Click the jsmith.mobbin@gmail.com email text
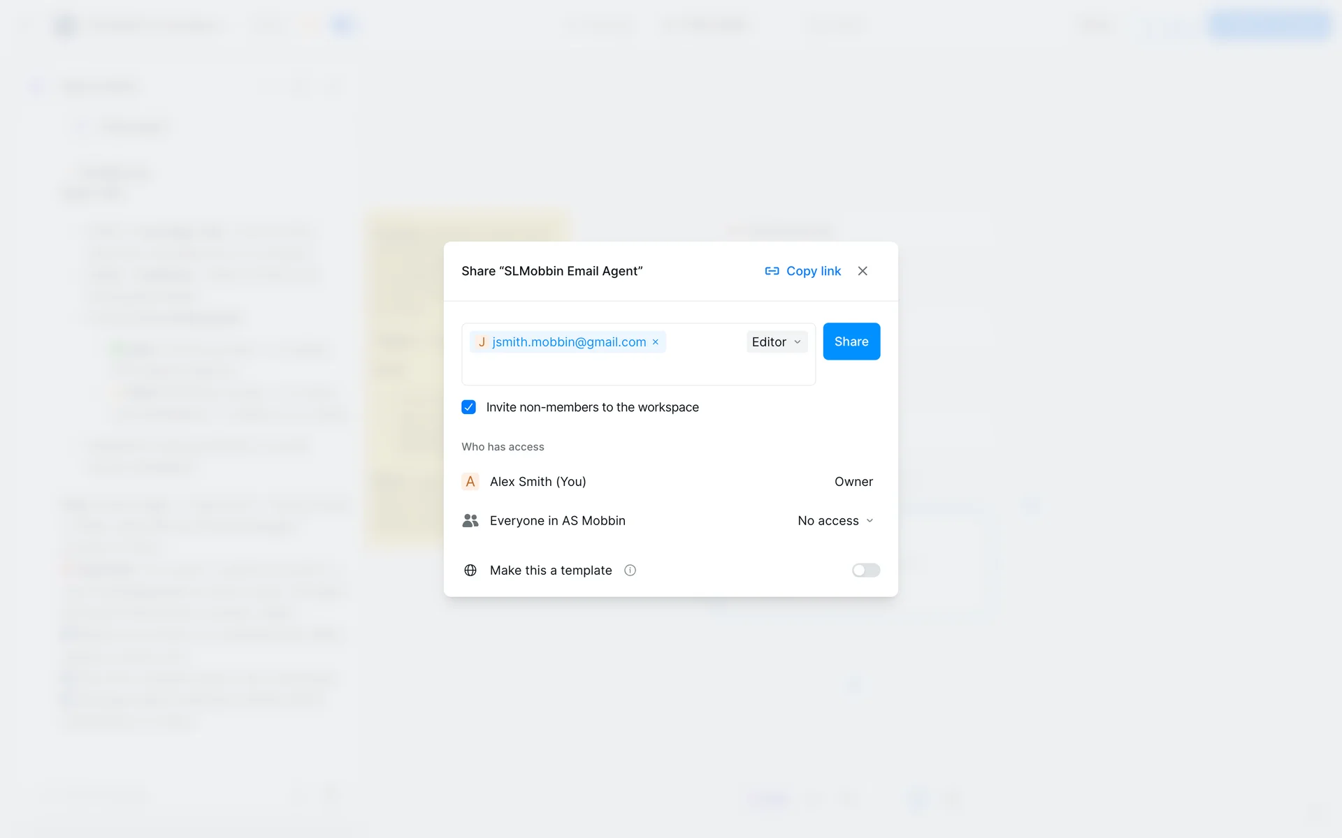This screenshot has height=838, width=1342. point(569,342)
